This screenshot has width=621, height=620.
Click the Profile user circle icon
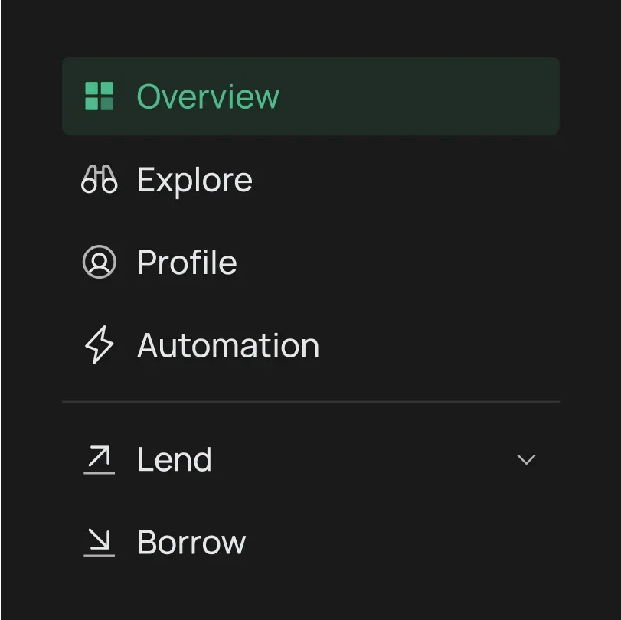click(99, 262)
